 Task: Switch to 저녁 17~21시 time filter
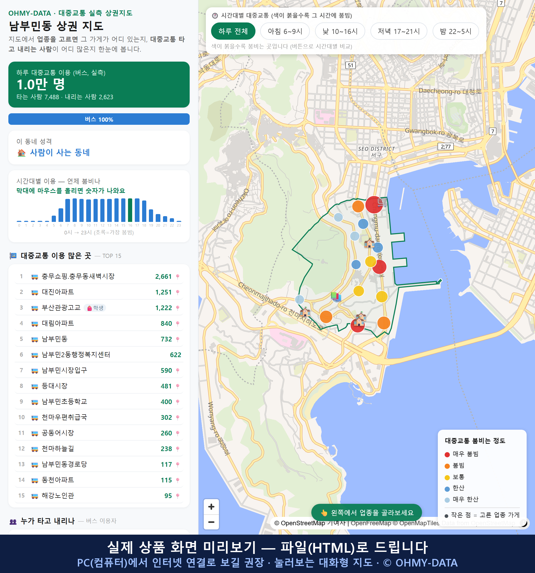point(398,31)
